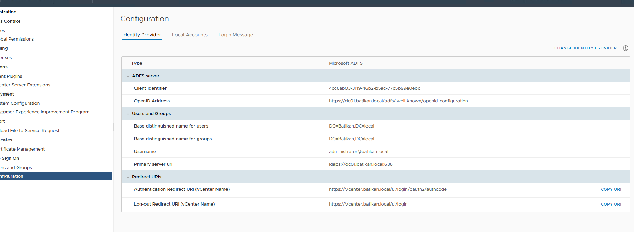Click the Client Identifier value
Screen dimensions: 634x232
pos(374,88)
